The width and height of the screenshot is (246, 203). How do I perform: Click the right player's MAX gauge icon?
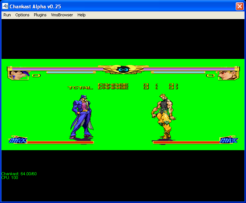pos(229,140)
